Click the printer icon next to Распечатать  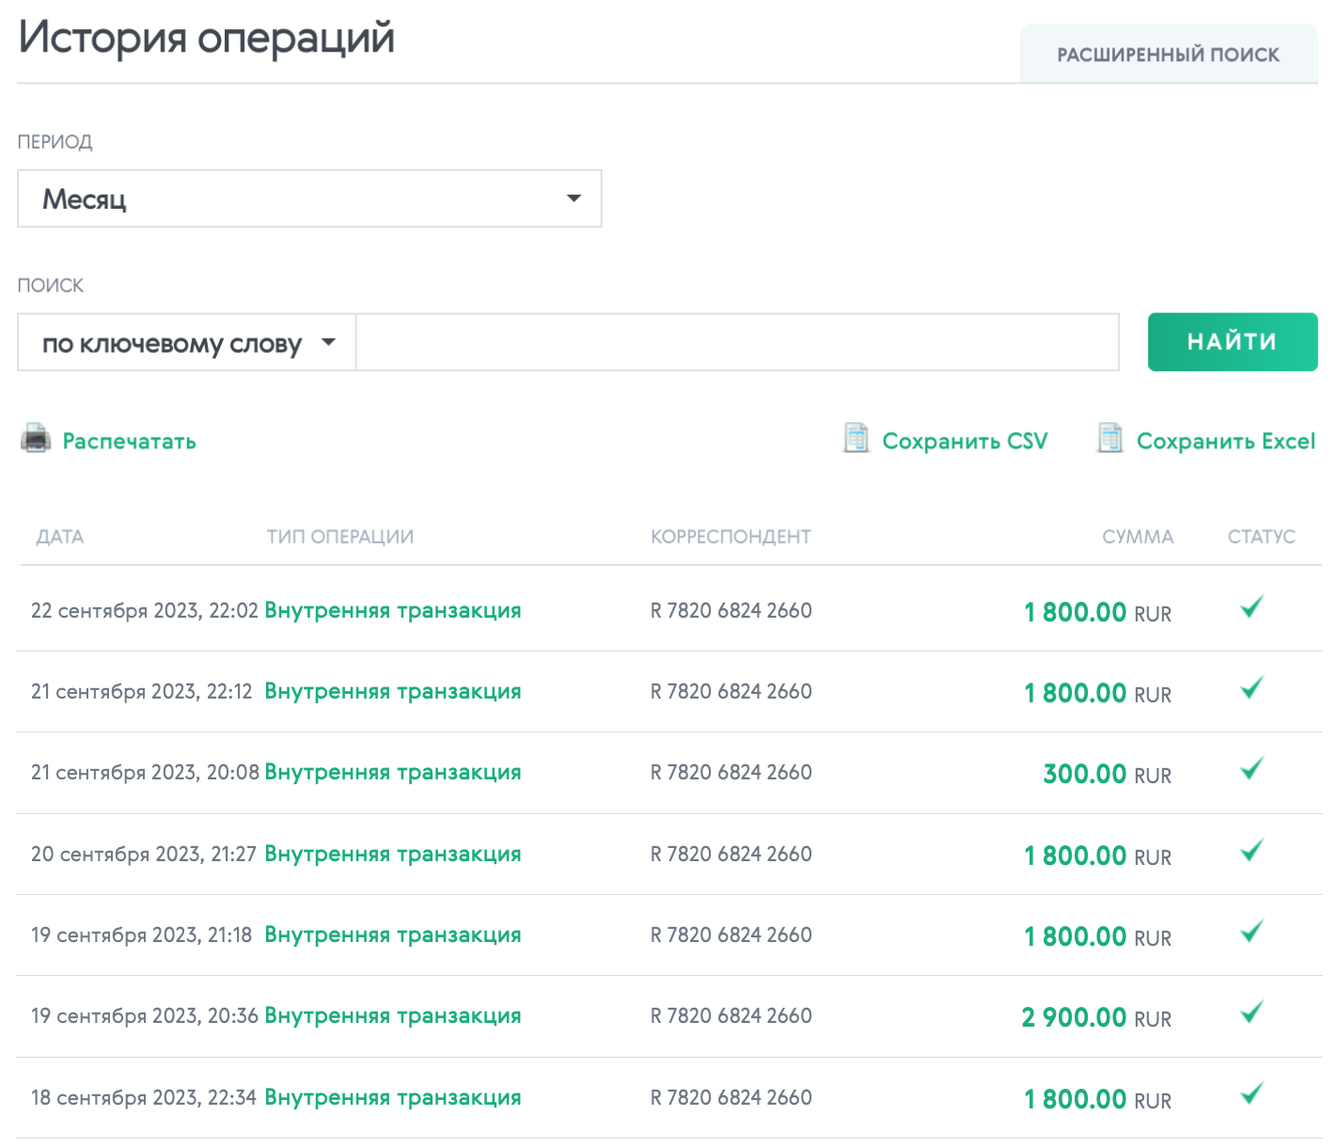tap(36, 439)
